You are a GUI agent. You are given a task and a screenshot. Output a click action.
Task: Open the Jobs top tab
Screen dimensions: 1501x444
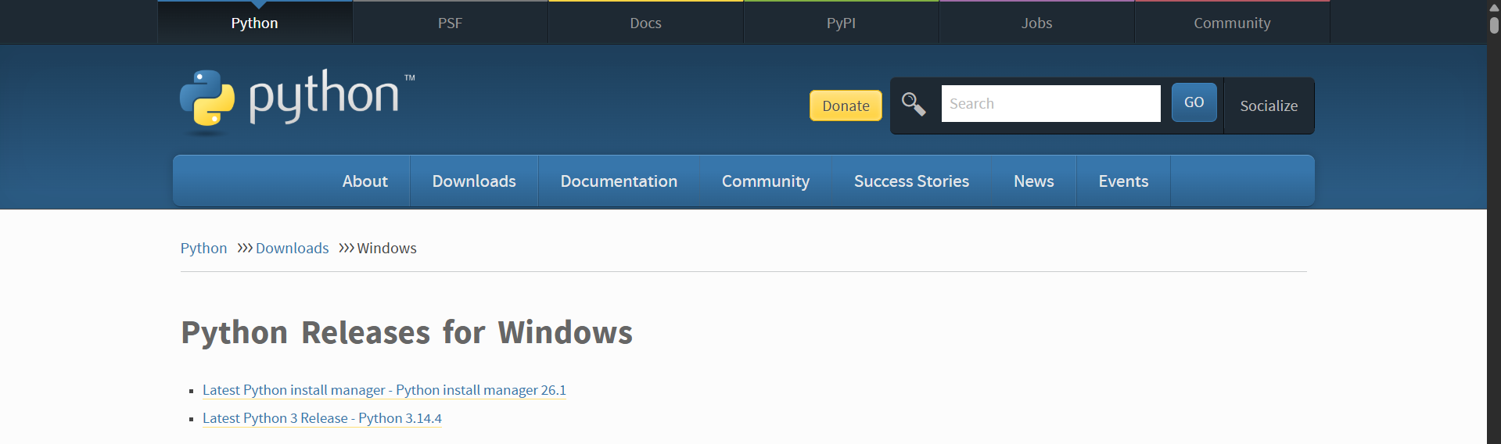coord(1037,23)
